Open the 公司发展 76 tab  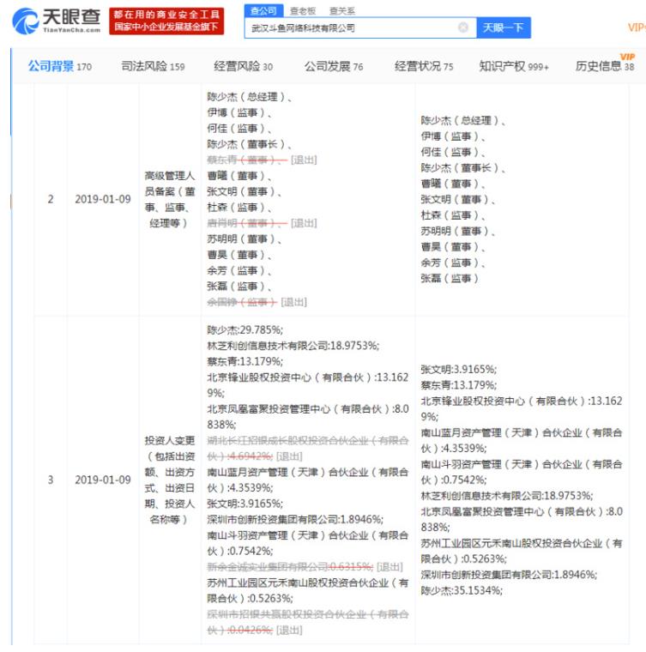334,66
